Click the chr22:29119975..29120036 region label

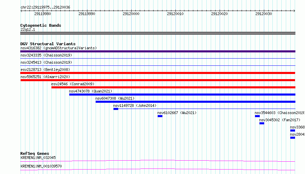(45, 7)
